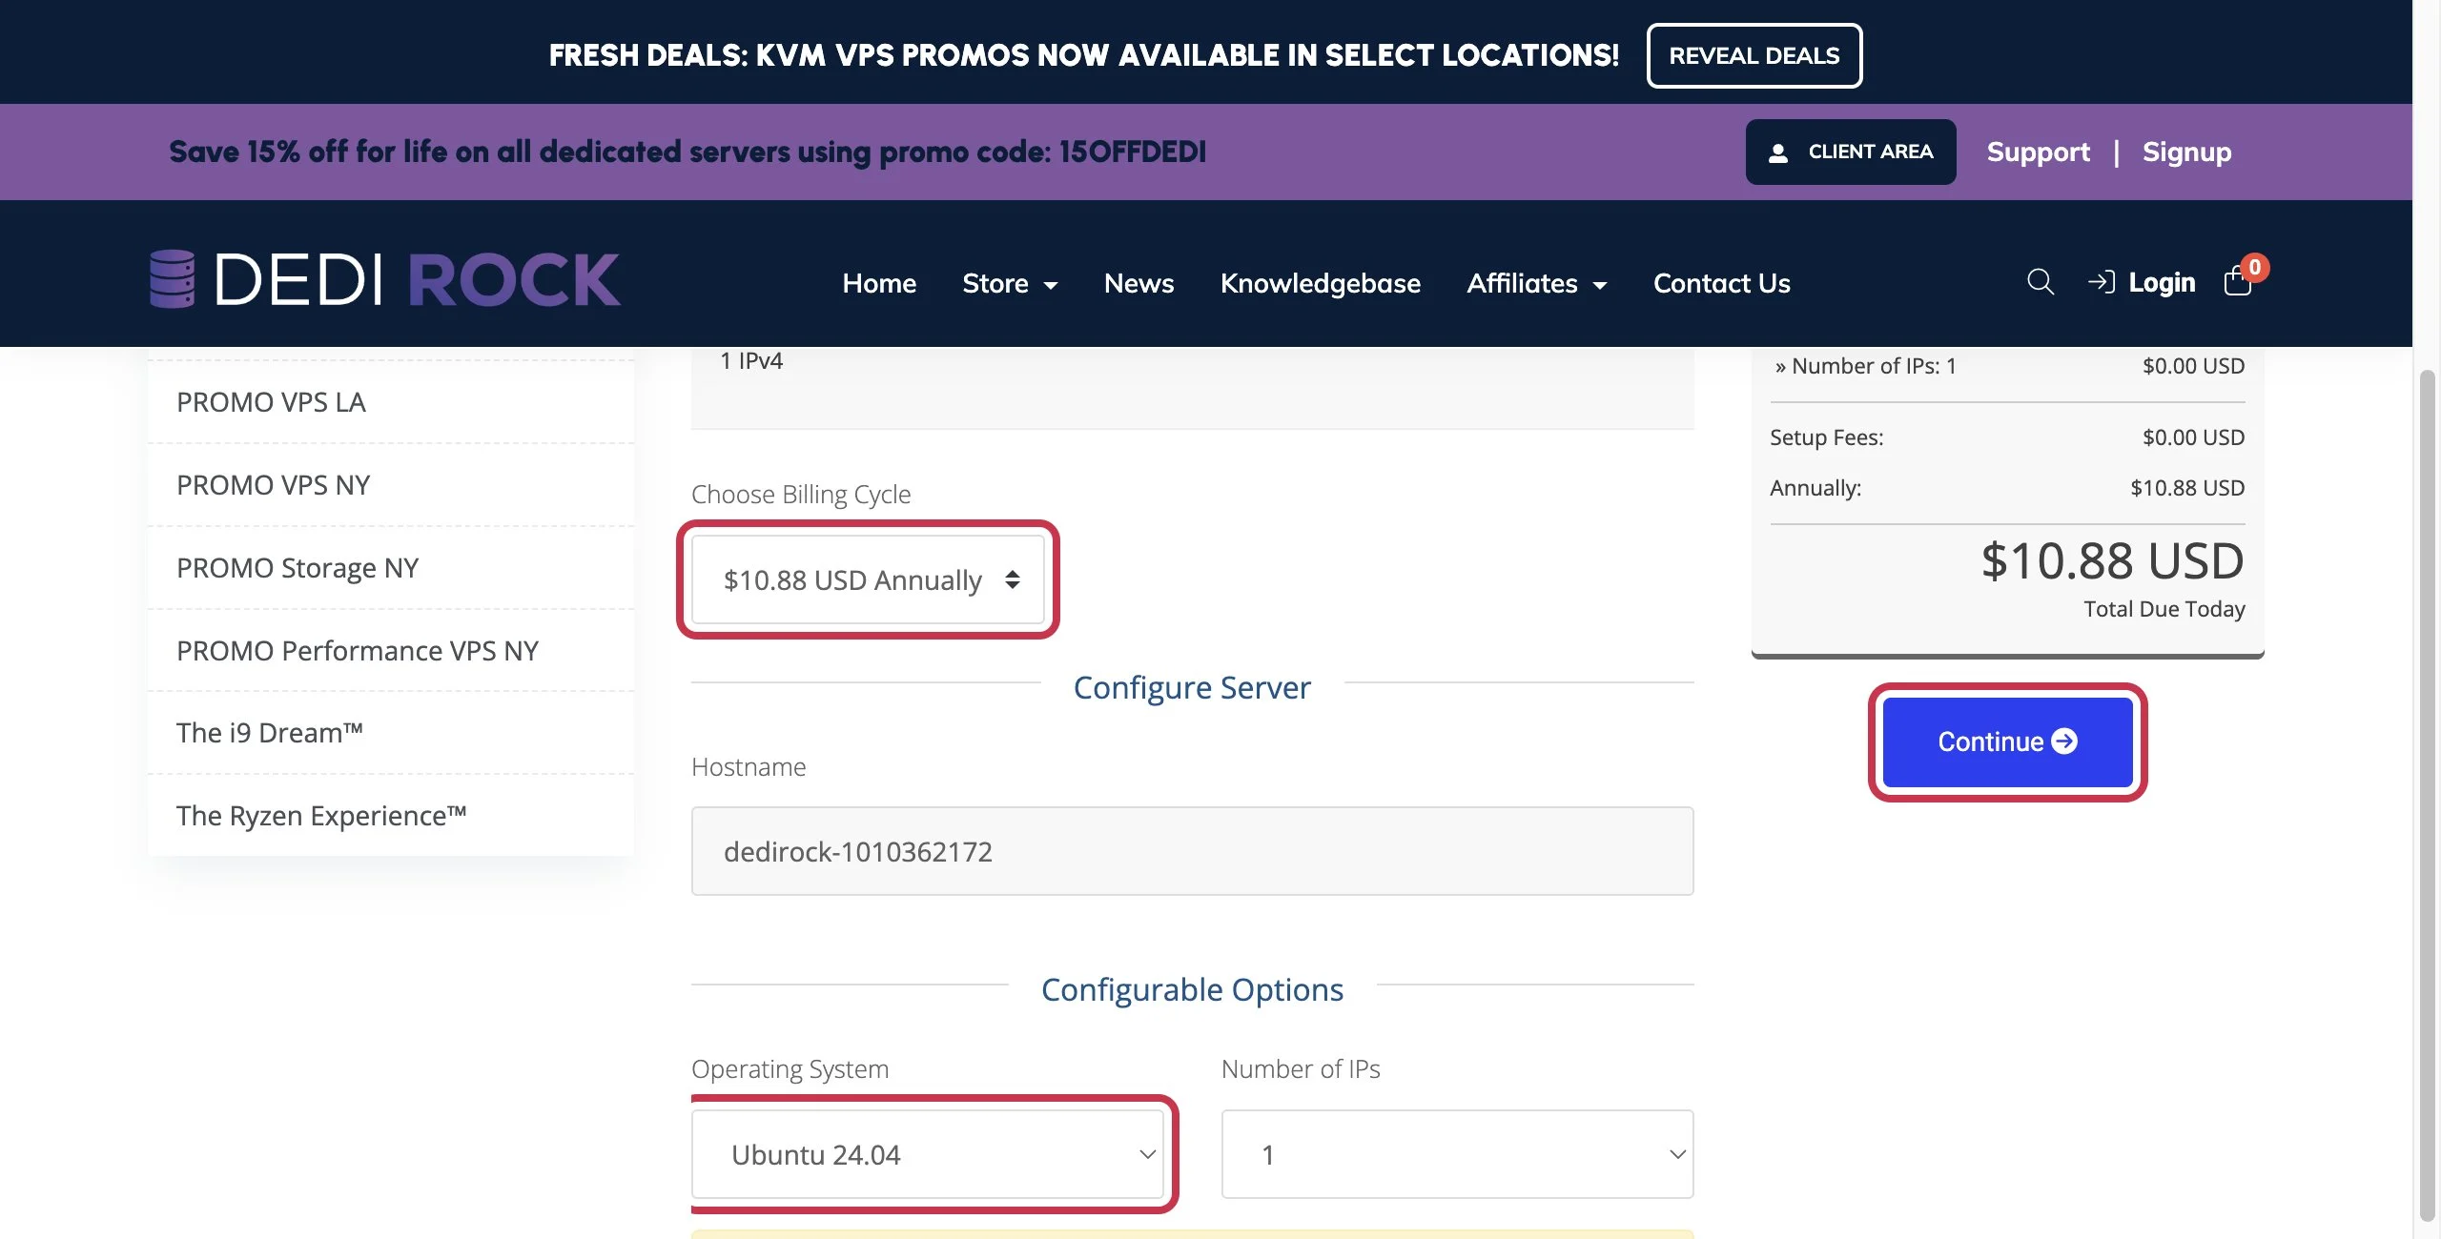
Task: Click the Hostname input field
Action: pyautogui.click(x=1192, y=851)
